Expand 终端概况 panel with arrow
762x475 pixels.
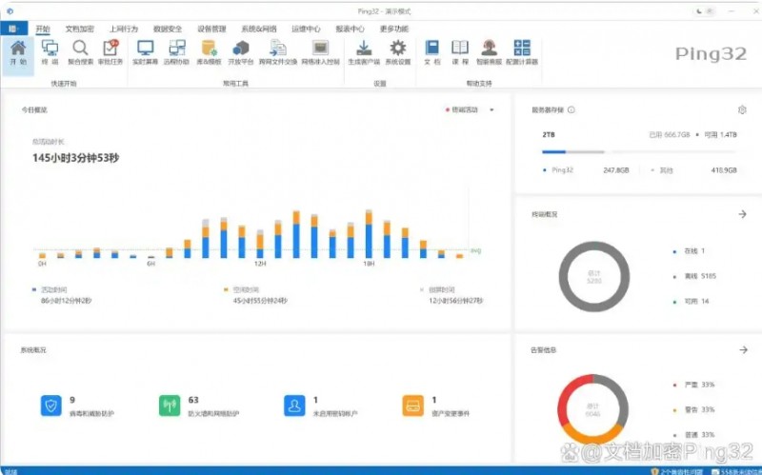point(742,214)
